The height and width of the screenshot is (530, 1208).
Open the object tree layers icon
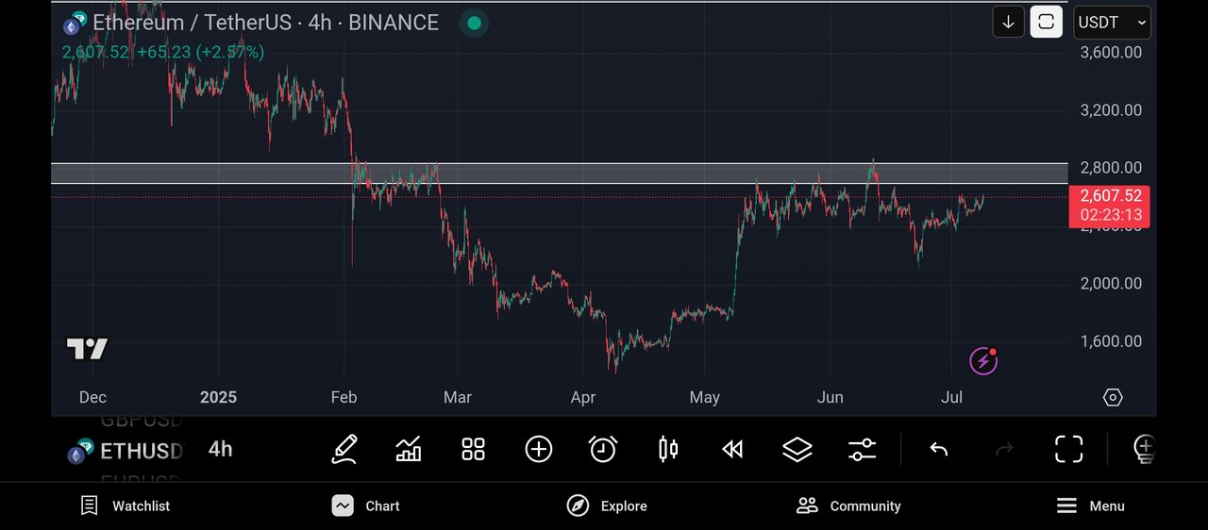click(797, 449)
